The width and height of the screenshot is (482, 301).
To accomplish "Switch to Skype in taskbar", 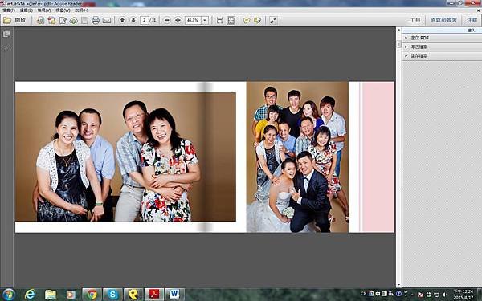I will click(x=112, y=295).
